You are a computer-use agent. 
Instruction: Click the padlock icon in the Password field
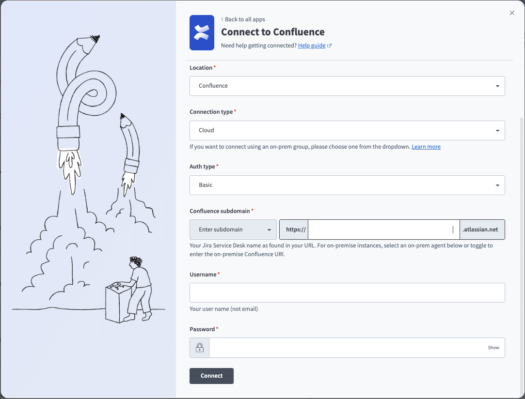coord(199,347)
